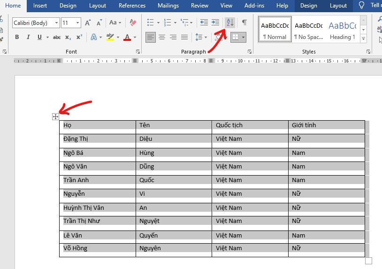Image resolution: width=382 pixels, height=269 pixels.
Task: Click the Sort A-Z button
Action: tap(229, 23)
